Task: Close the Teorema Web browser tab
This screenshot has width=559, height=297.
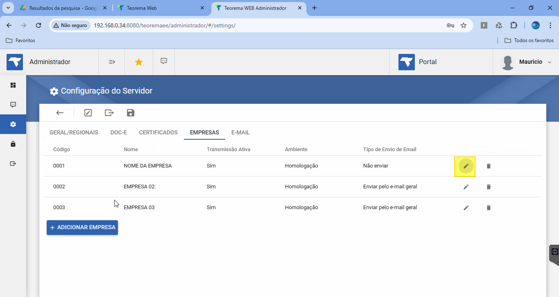Action: tap(202, 8)
